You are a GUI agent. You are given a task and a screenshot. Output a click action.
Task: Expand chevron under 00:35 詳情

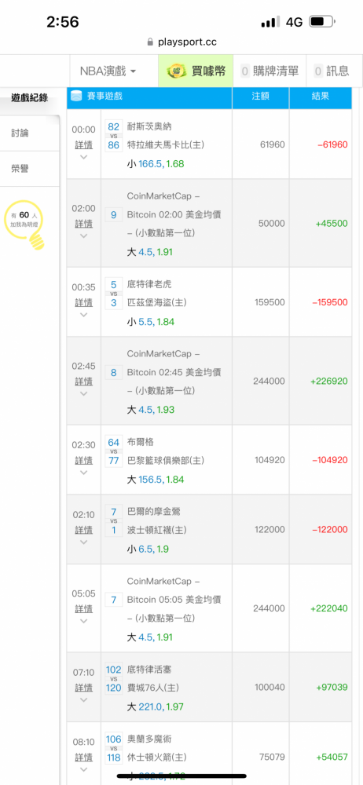(x=84, y=315)
